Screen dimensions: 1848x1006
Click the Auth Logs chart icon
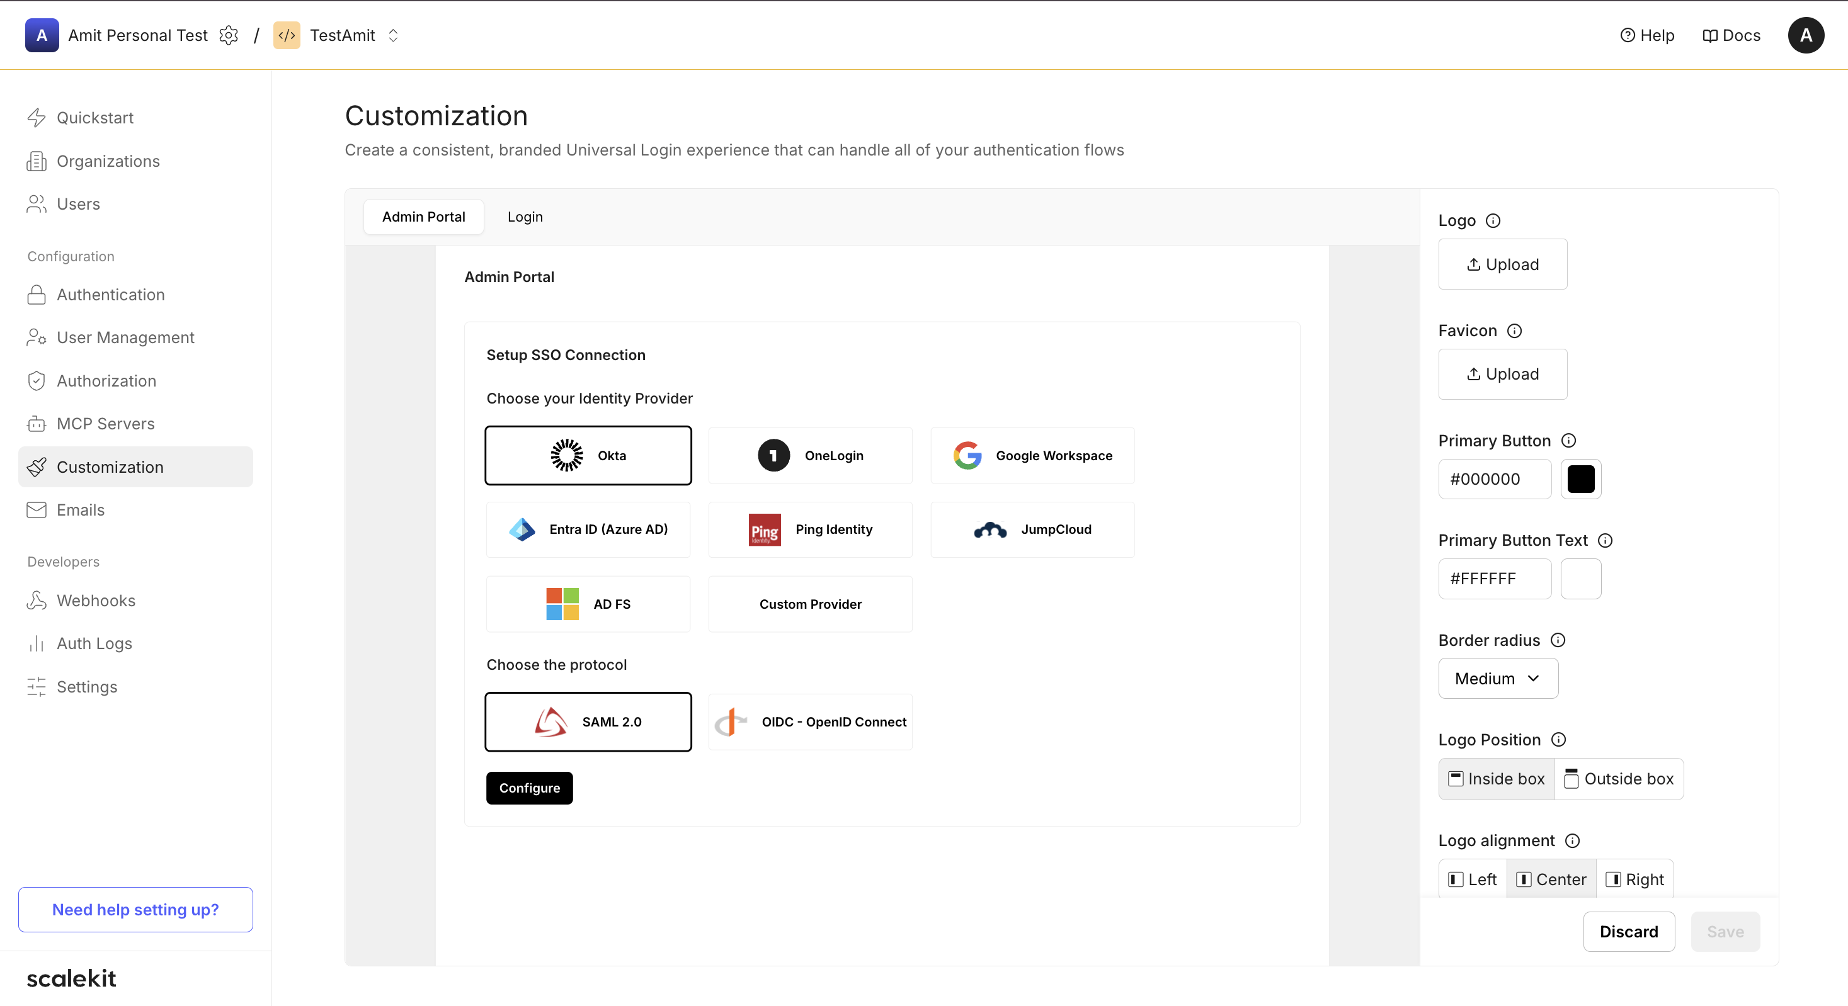37,643
